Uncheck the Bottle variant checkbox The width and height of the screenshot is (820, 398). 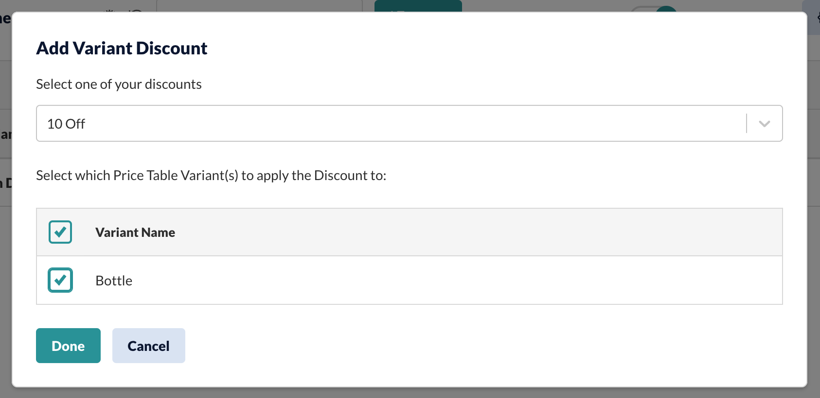pos(60,280)
